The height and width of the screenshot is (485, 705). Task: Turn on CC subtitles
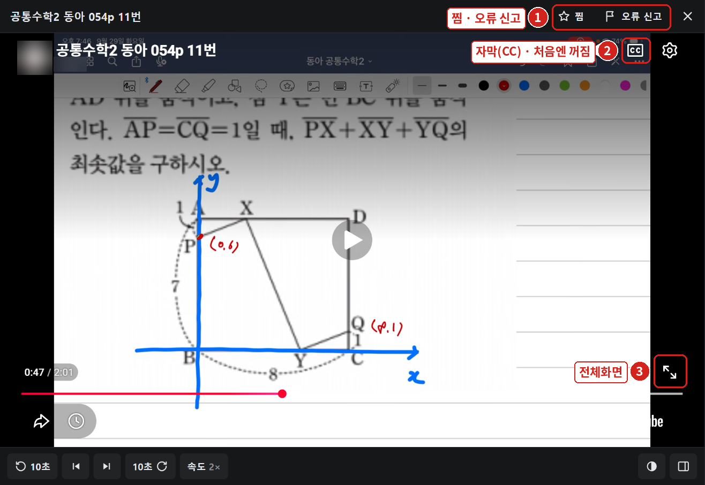pos(635,50)
